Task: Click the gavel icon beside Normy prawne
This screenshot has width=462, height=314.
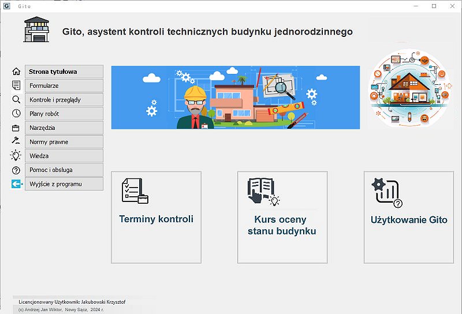Action: point(16,141)
